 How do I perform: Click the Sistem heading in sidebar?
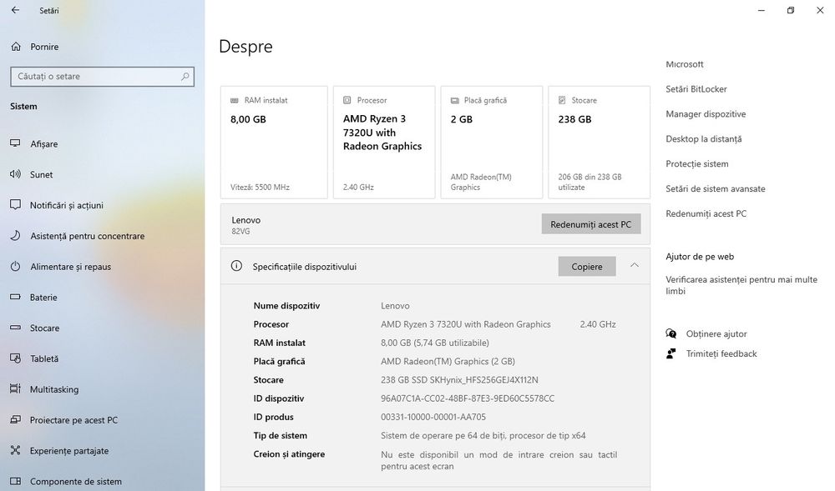[x=23, y=106]
